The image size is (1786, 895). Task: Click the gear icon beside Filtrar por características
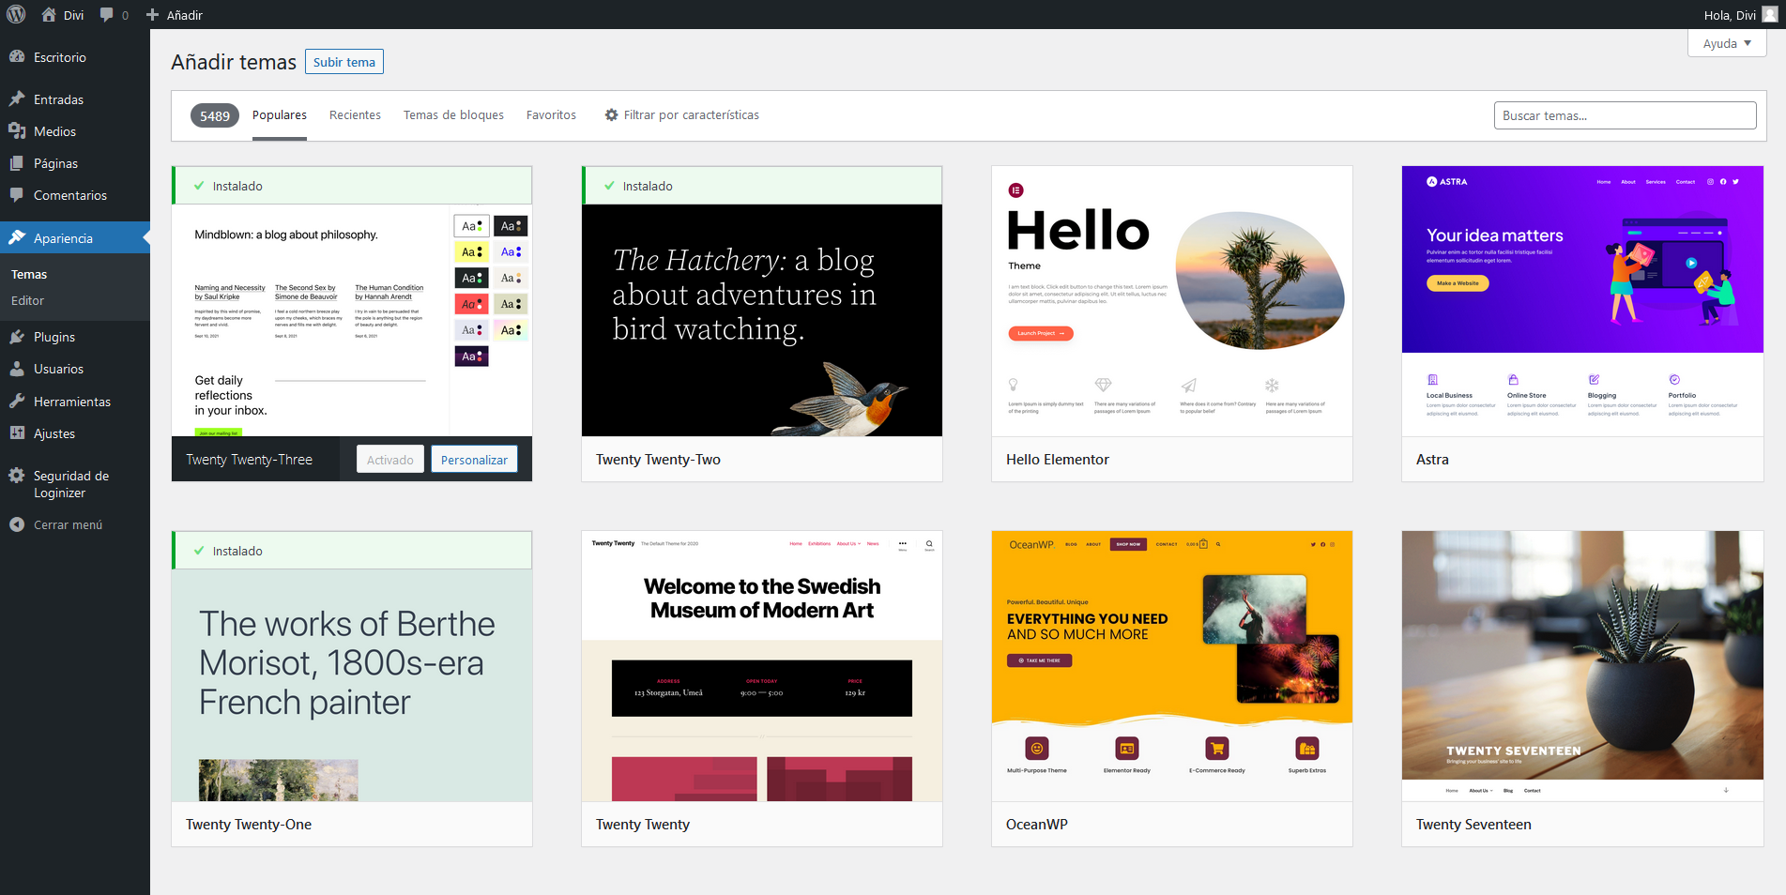coord(611,114)
